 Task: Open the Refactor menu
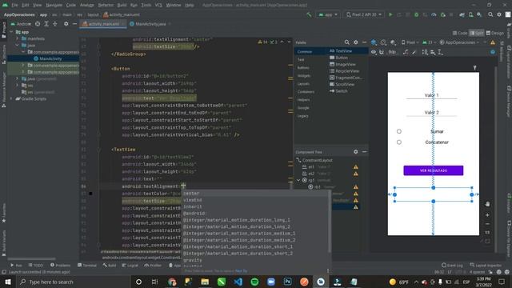coord(106,5)
